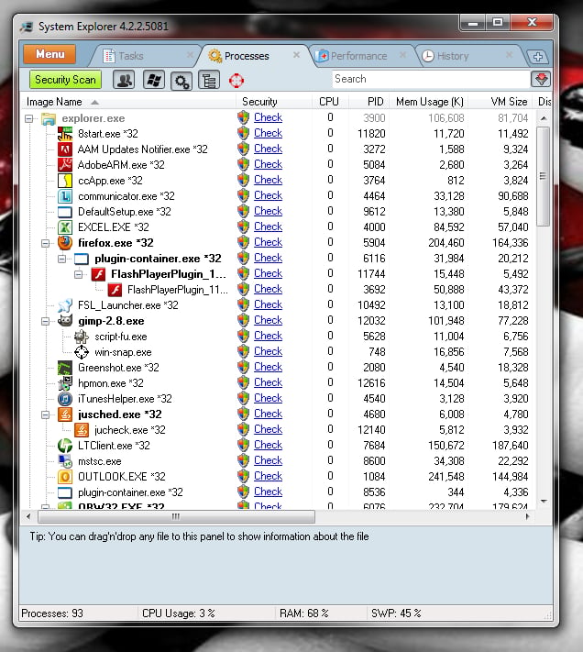
Task: Close the Performance tab with its X
Action: (402, 55)
